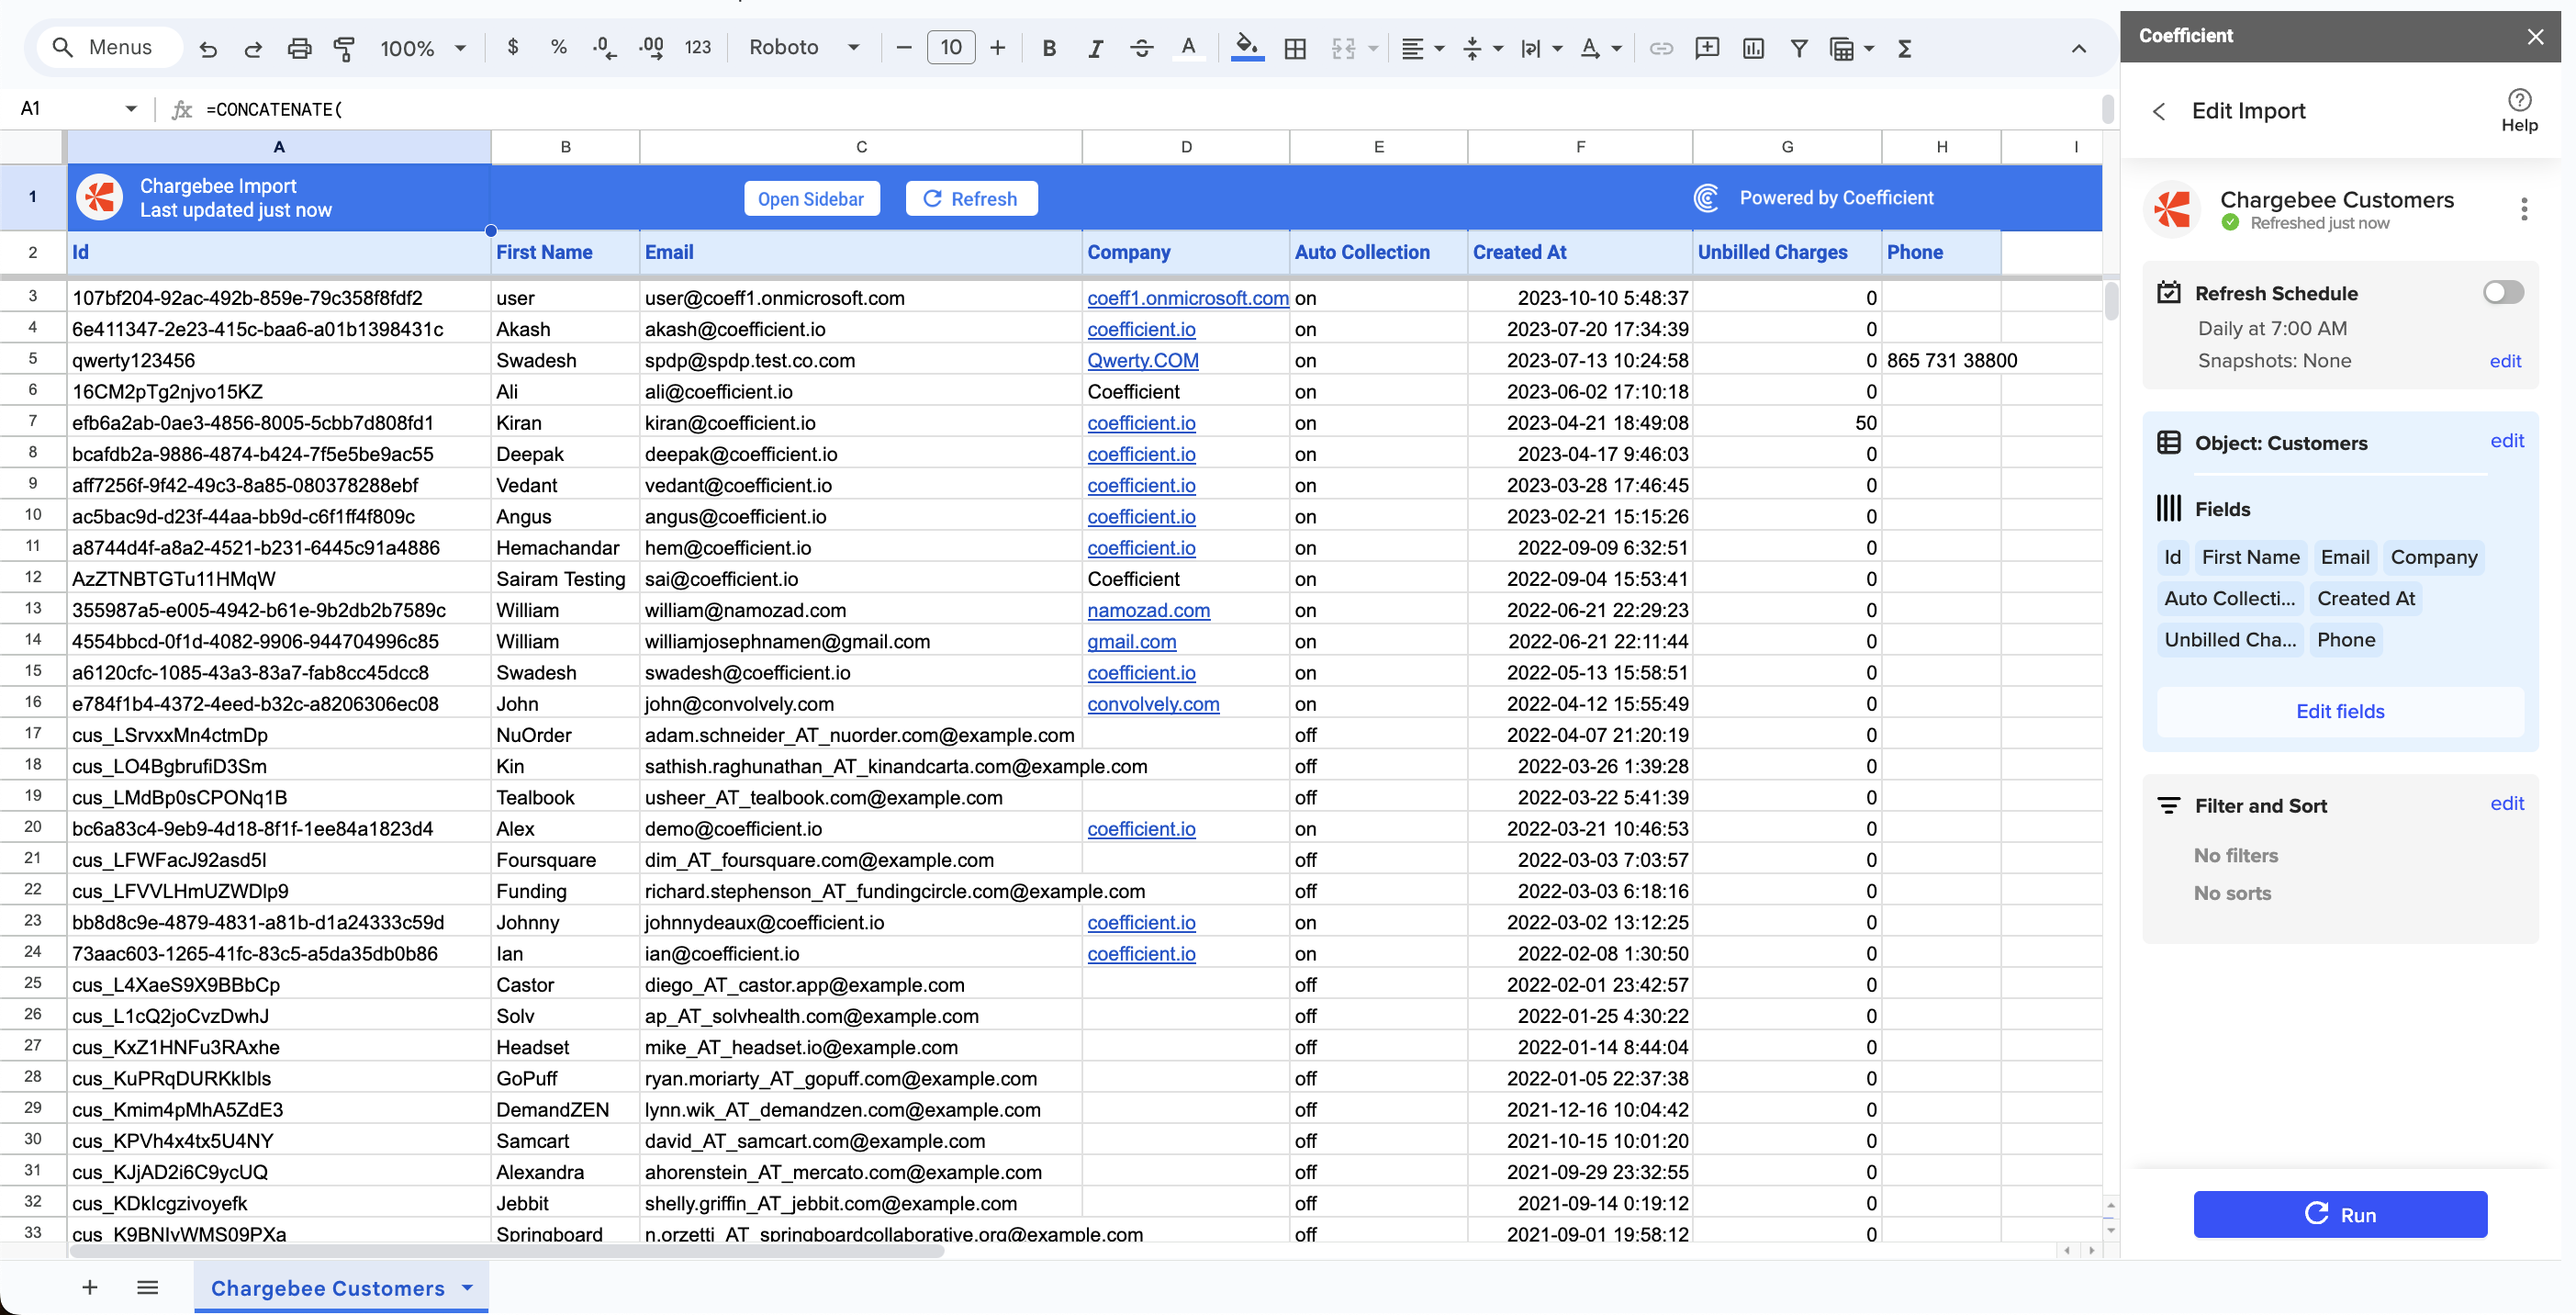Open the fill color bucket
This screenshot has height=1315, width=2576.
click(1247, 47)
